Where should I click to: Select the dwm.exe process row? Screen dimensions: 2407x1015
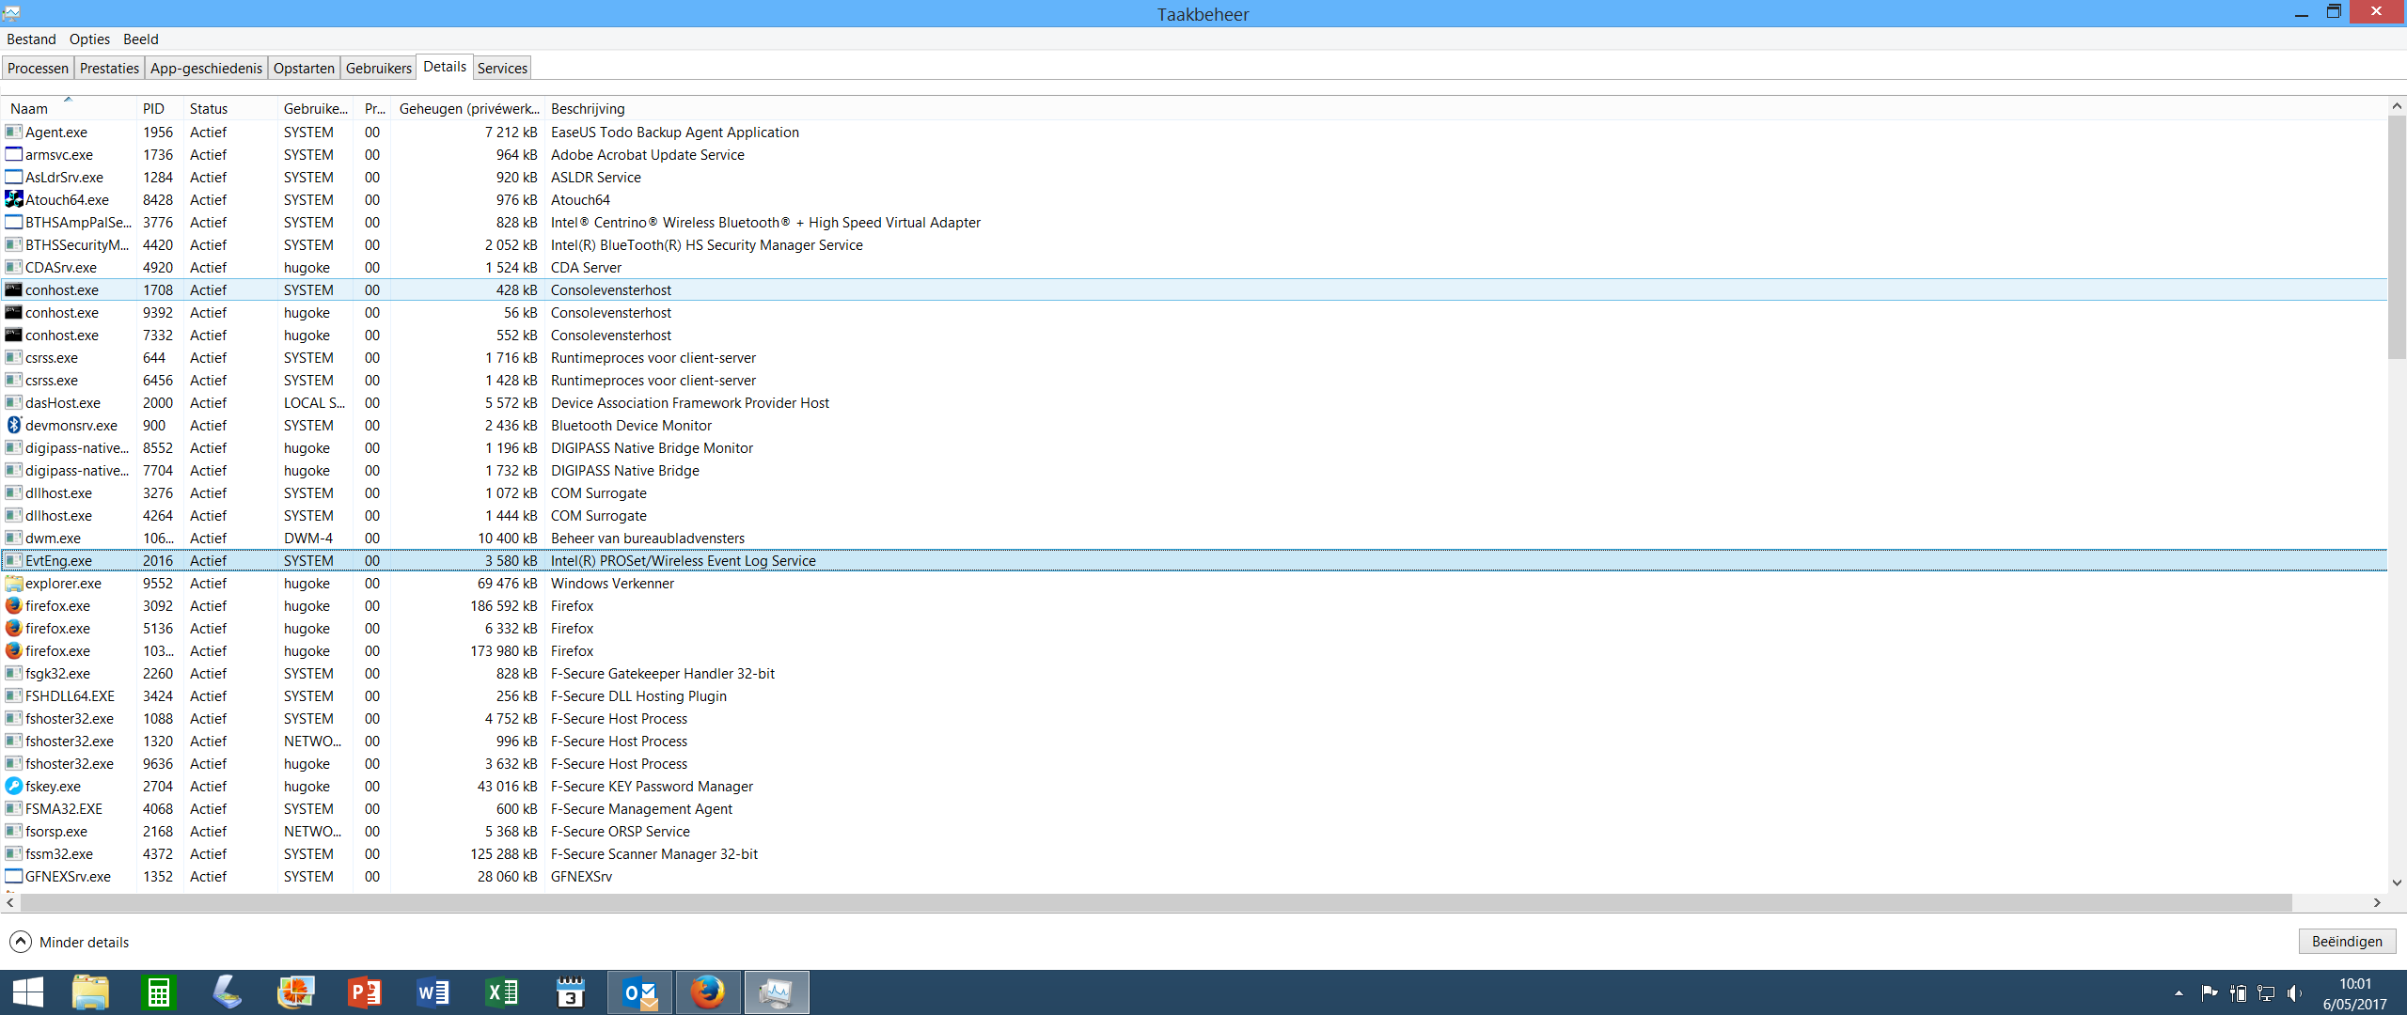[x=1194, y=538]
